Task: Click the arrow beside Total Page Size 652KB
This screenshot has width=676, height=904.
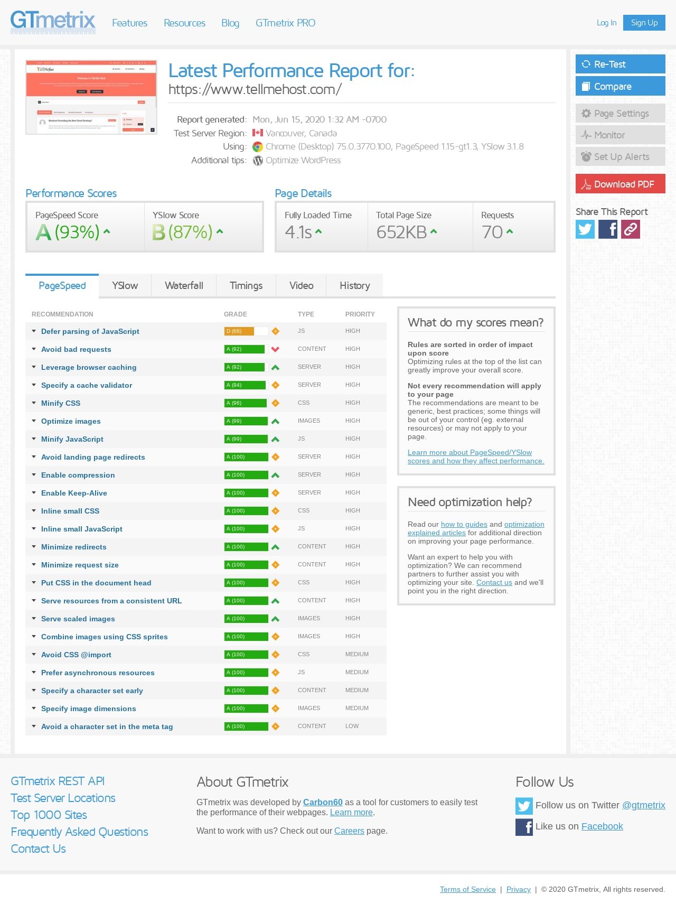Action: point(434,231)
